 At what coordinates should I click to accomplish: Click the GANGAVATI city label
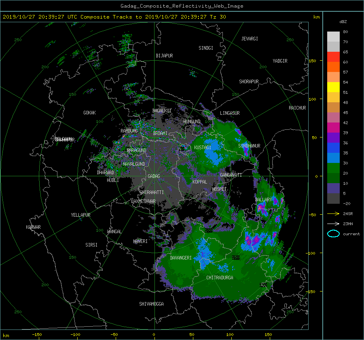[x=231, y=175]
